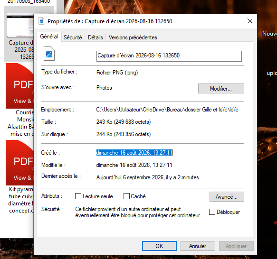Screen dimensions: 277x259
Task: Open the Détails tab
Action: tap(95, 37)
